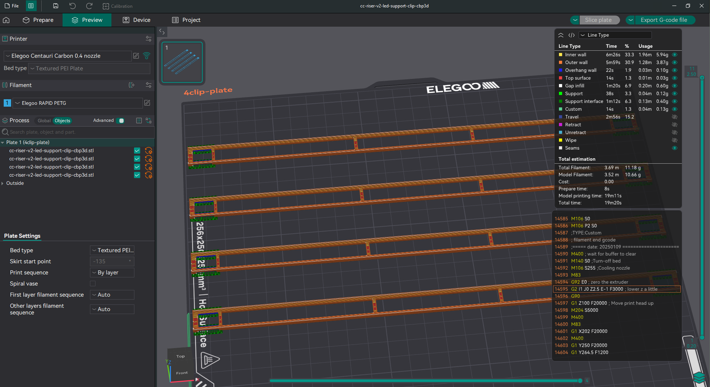The width and height of the screenshot is (710, 387).
Task: Open Slice plate dropdown arrow
Action: click(575, 20)
